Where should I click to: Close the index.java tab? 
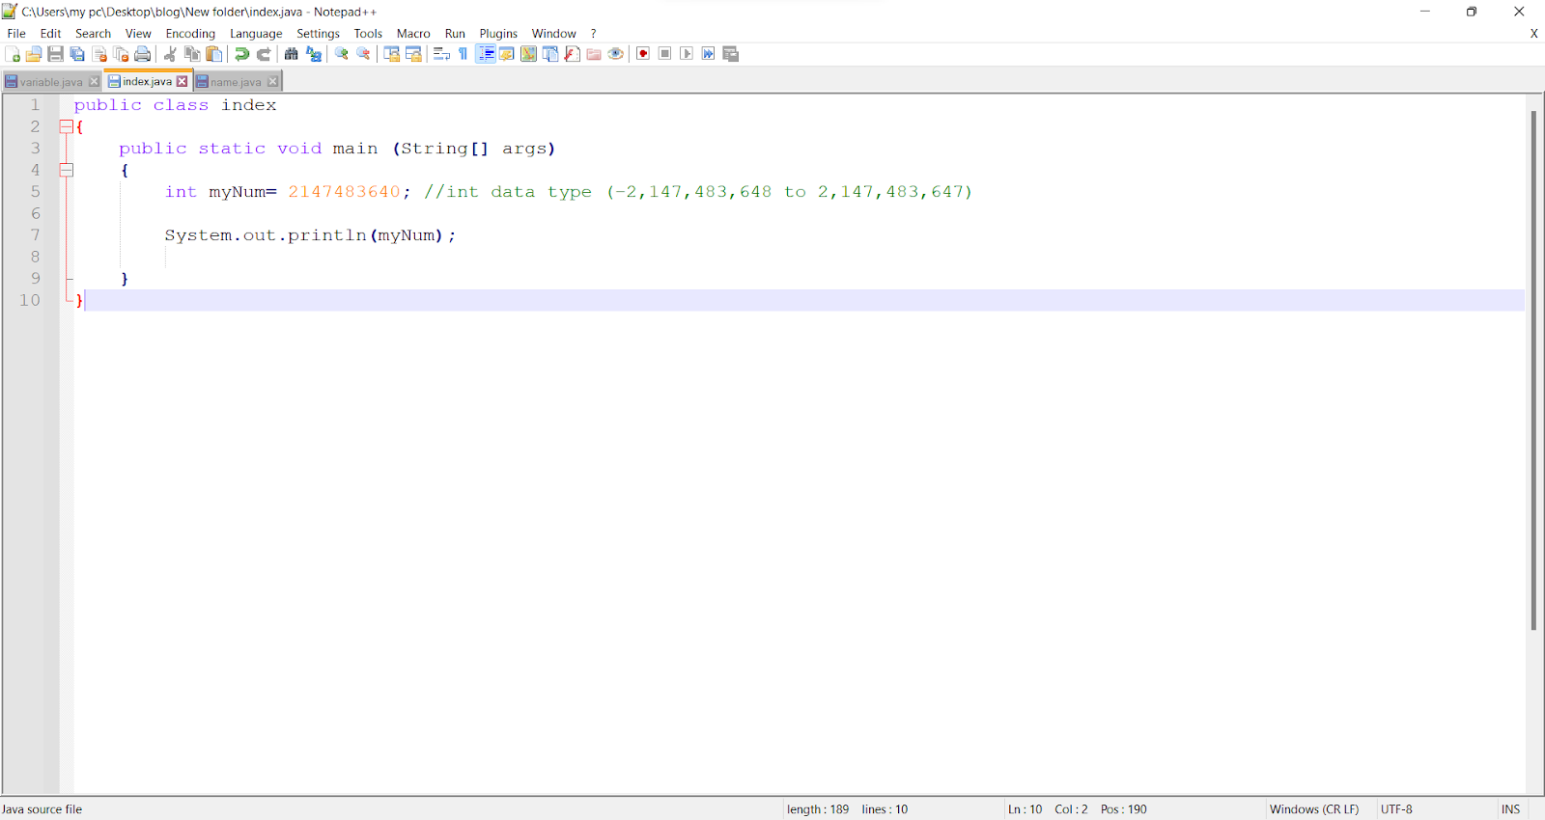[182, 81]
